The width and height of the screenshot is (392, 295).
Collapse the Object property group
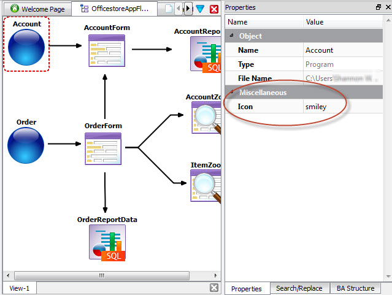(x=232, y=36)
